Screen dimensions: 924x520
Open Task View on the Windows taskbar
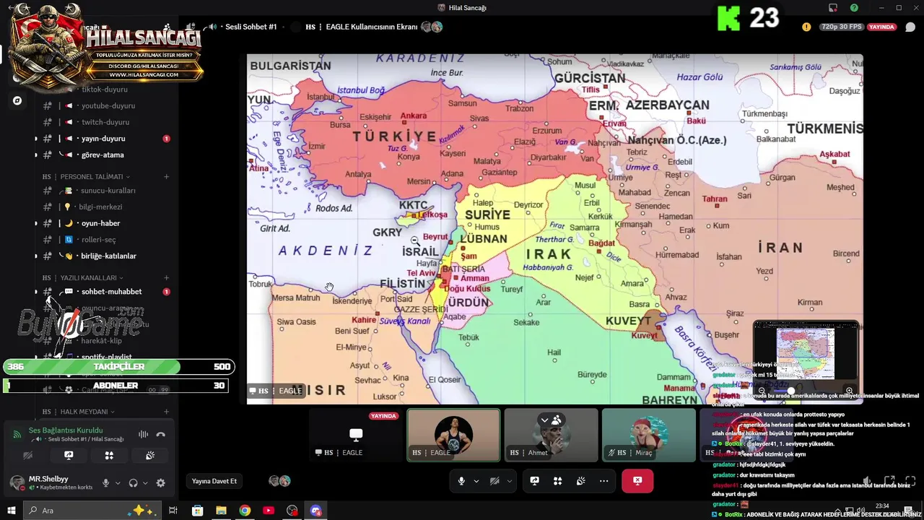coord(173,511)
